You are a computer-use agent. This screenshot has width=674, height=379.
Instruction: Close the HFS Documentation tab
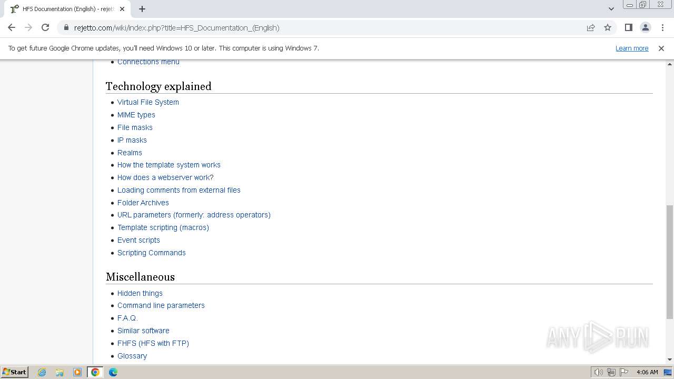click(x=122, y=9)
